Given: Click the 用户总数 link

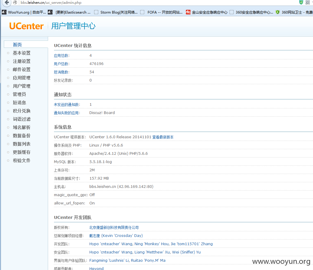Looking at the screenshot, I should coord(61,64).
